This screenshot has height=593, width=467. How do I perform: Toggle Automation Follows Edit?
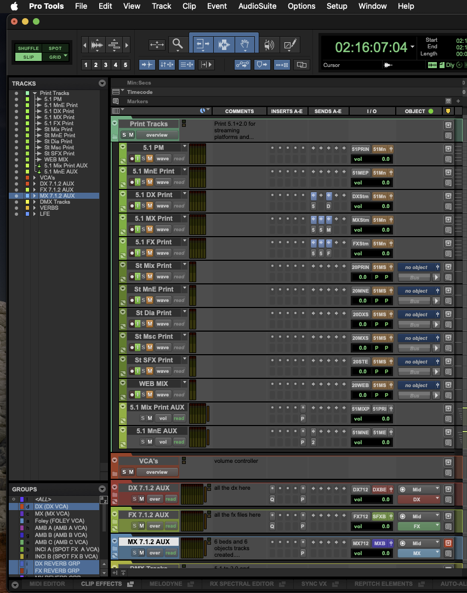point(242,65)
